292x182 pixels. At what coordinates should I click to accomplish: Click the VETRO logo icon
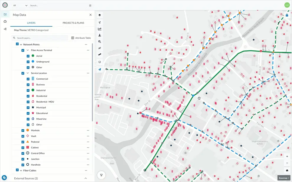pos(5,5)
